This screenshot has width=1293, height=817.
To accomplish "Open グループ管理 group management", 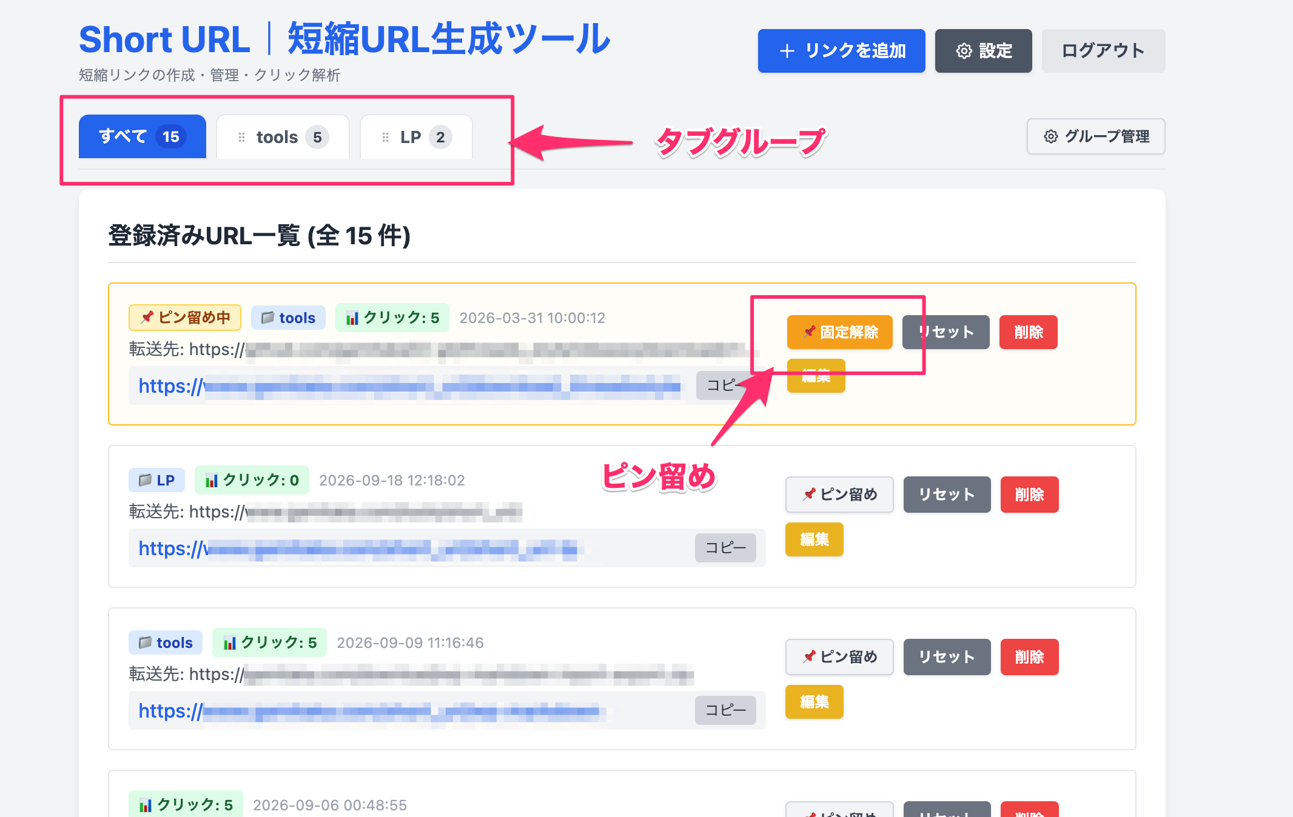I will click(1095, 136).
